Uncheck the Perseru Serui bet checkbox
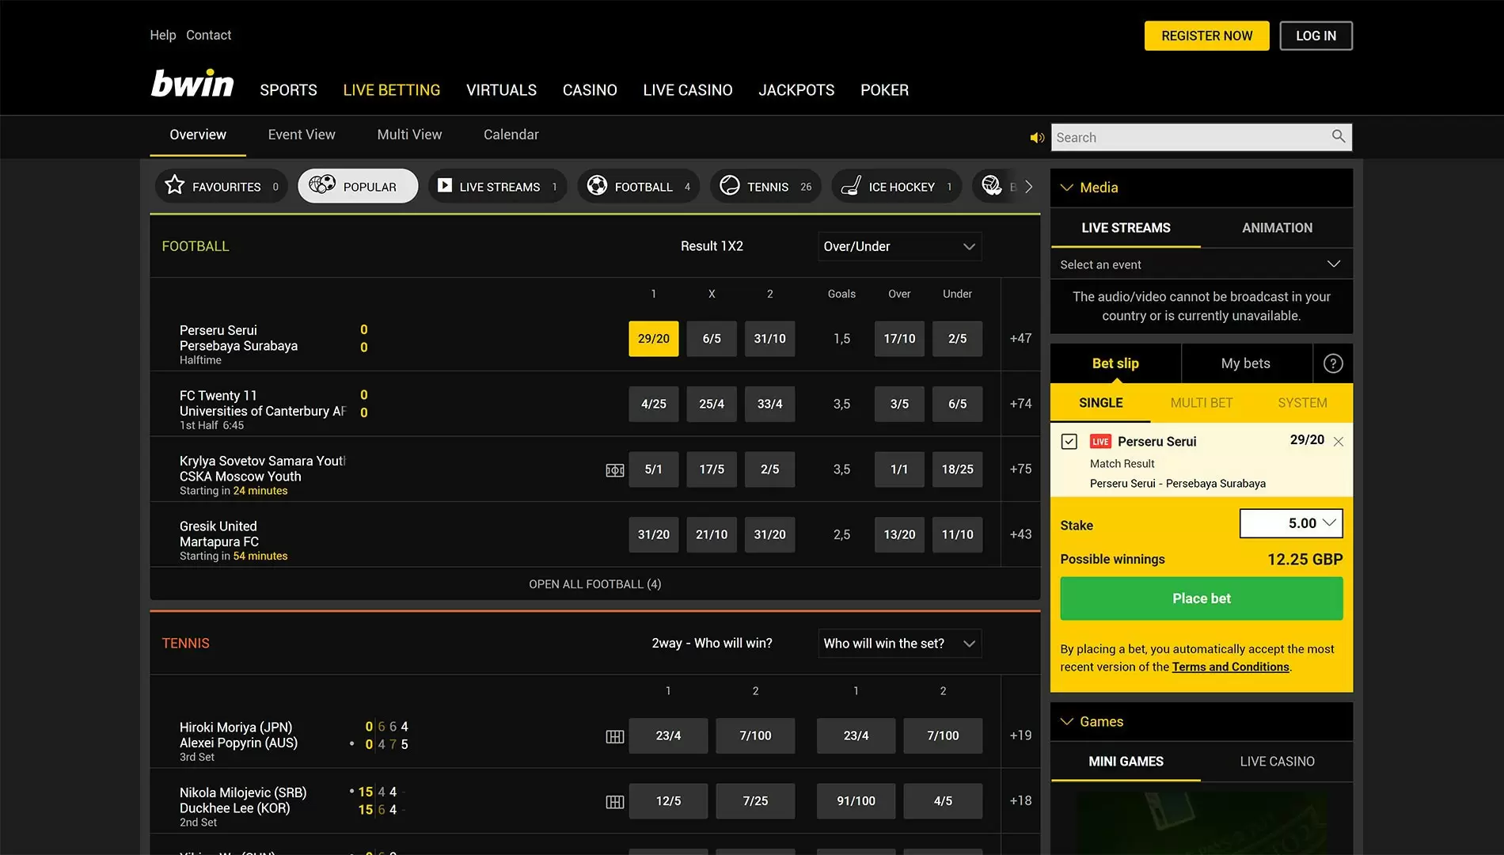 (x=1069, y=442)
